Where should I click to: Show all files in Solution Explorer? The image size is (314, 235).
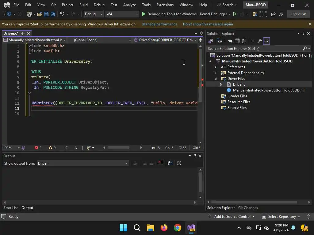click(x=244, y=41)
